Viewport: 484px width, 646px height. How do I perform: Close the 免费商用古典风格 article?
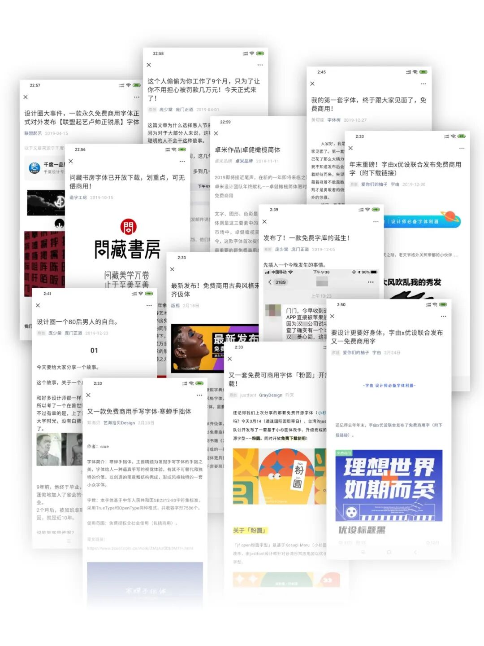(x=172, y=269)
